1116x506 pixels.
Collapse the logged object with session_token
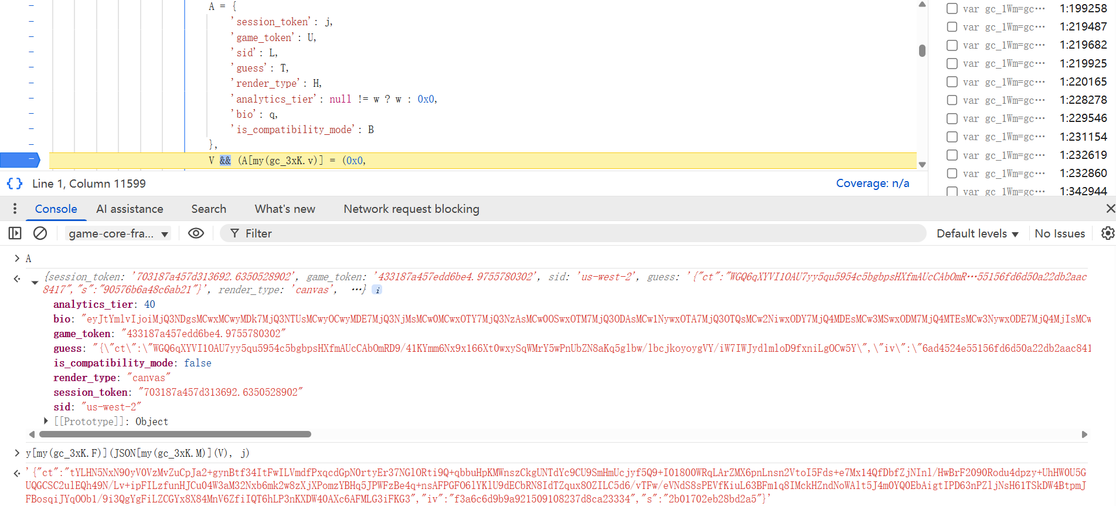click(x=35, y=282)
